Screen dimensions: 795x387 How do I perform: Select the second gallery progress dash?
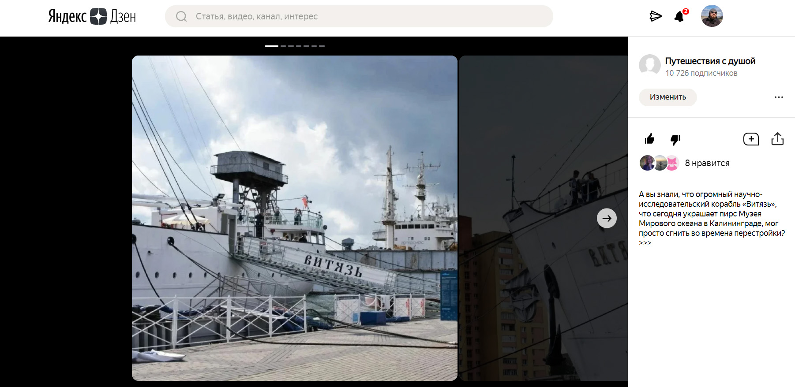pos(283,46)
